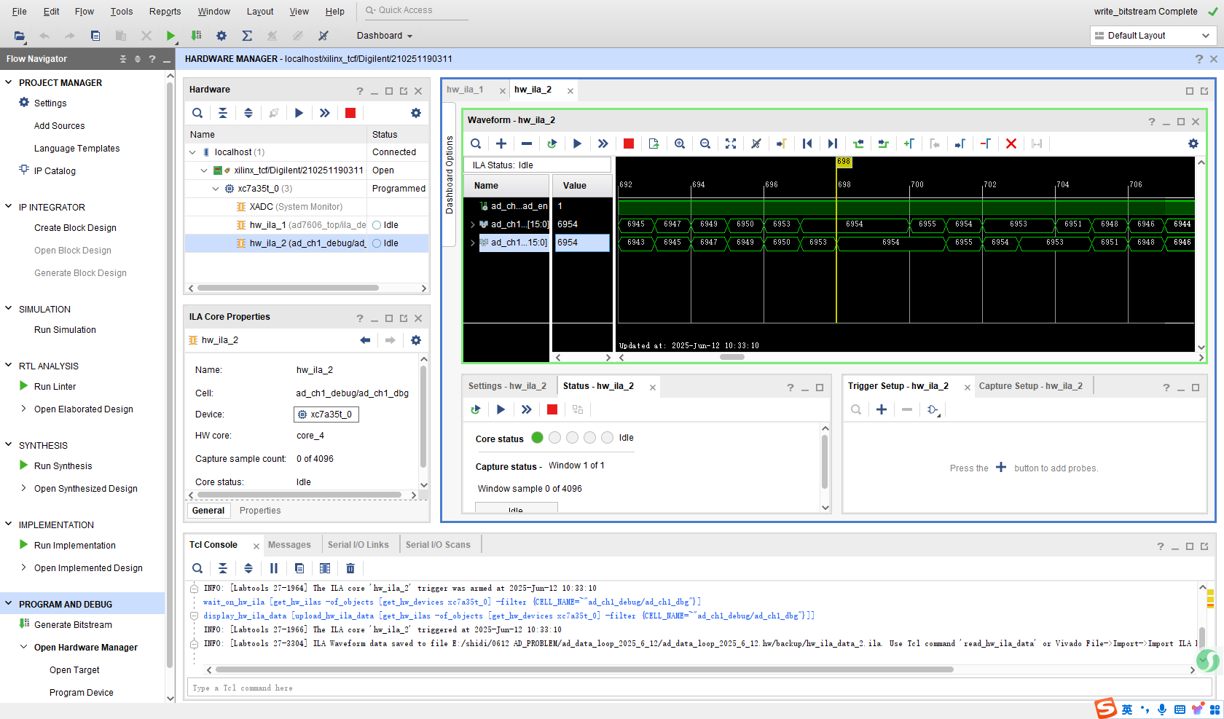Viewport: 1224px width, 719px height.
Task: Toggle hw_ila_1 Idle status radio circle
Action: (x=377, y=225)
